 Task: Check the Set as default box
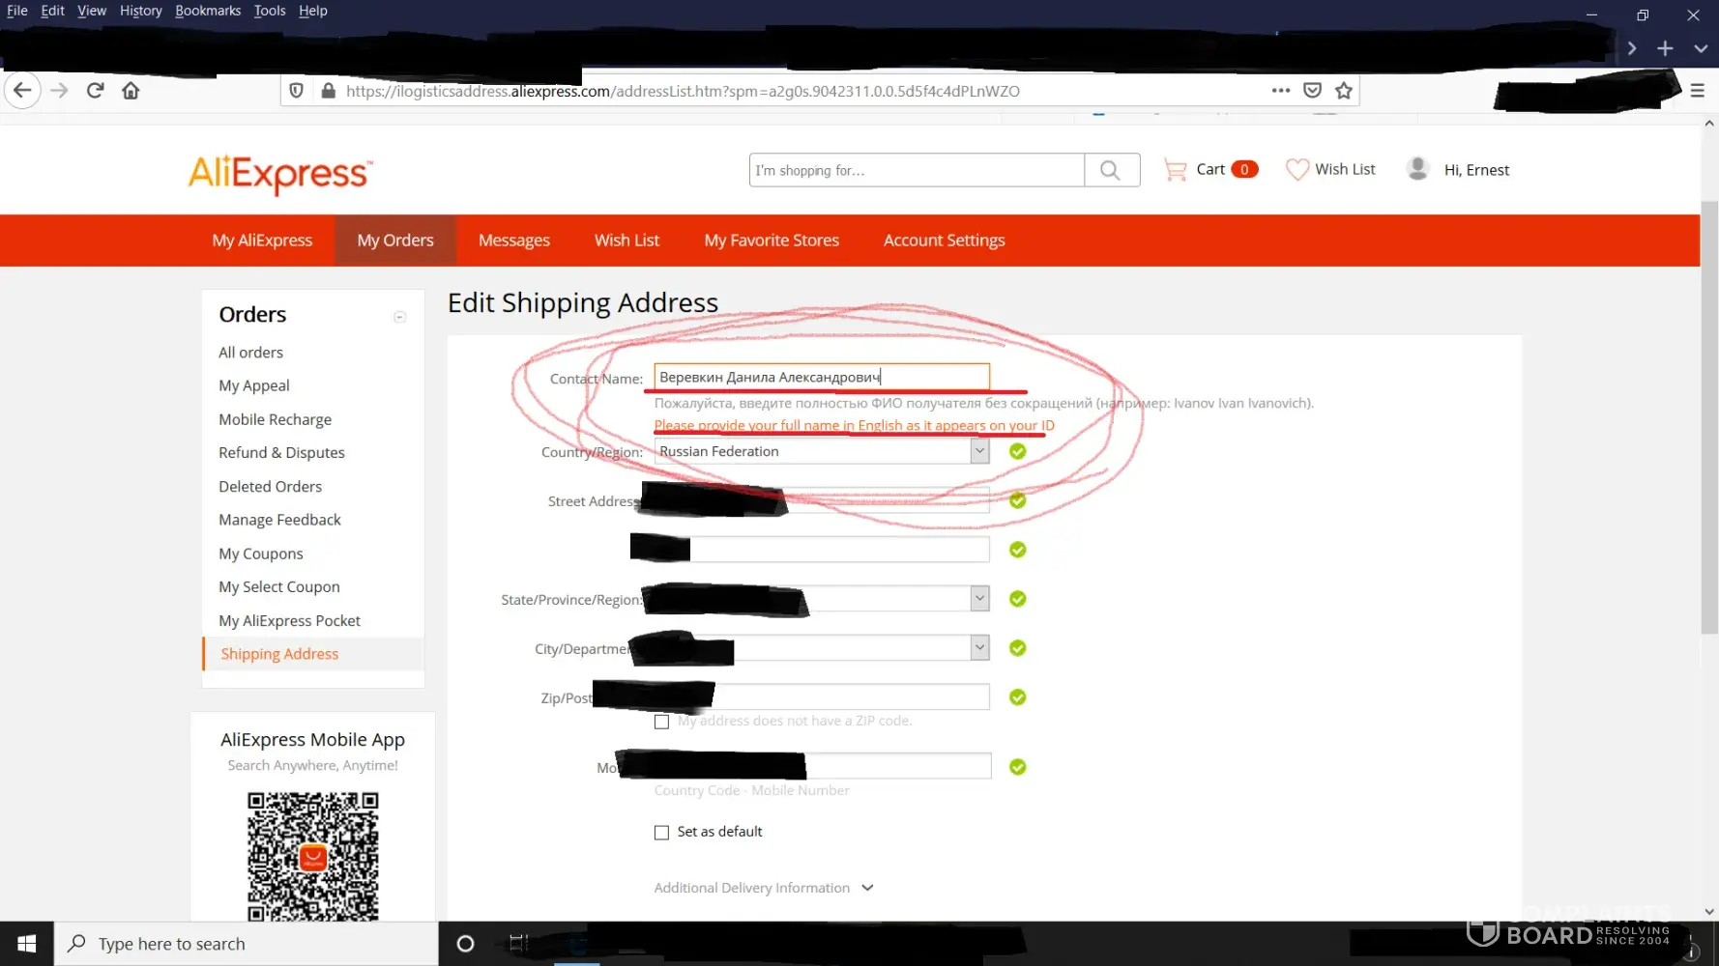click(x=661, y=833)
